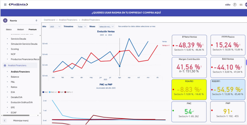This screenshot has width=247, height=125.
Task: Toggle dark blue PMC legend entry
Action: tap(45, 92)
